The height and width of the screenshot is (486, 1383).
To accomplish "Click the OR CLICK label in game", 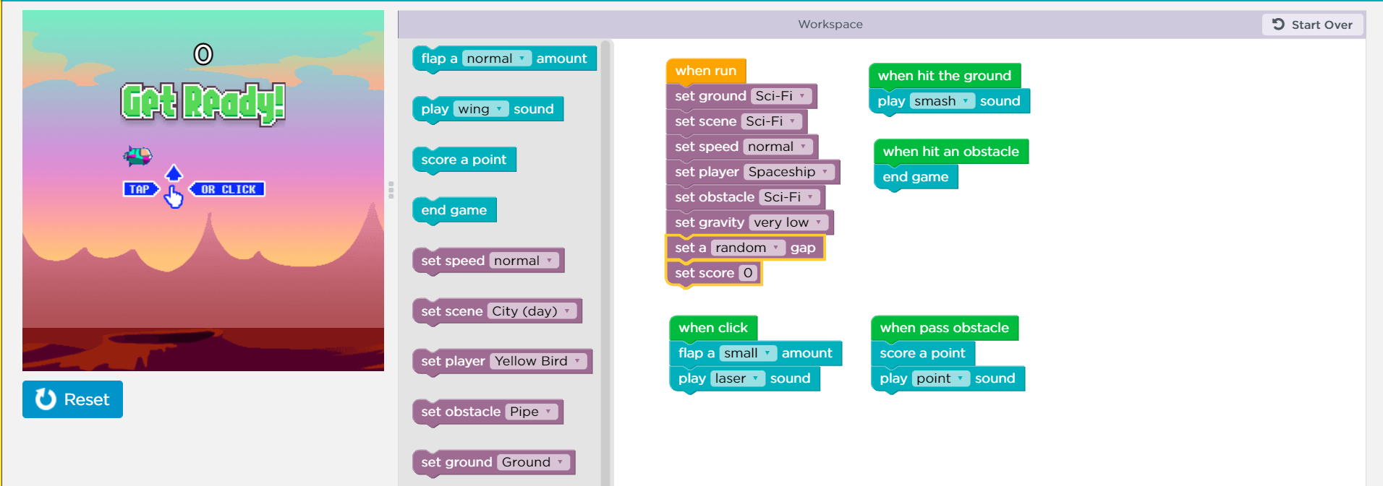I will pos(227,189).
